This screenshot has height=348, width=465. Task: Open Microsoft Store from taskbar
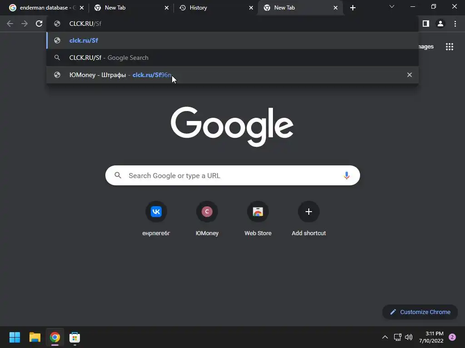click(x=75, y=337)
